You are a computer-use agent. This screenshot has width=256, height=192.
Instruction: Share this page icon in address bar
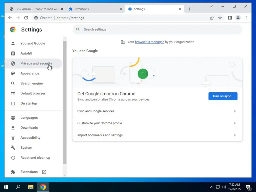click(212, 18)
